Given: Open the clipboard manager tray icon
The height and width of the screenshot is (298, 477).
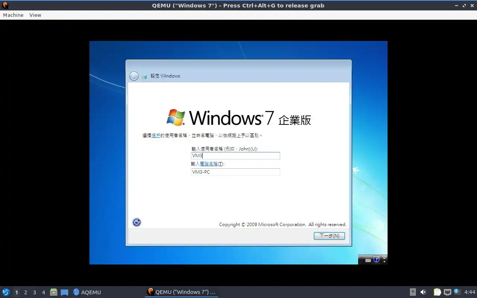Looking at the screenshot, I should [x=437, y=292].
